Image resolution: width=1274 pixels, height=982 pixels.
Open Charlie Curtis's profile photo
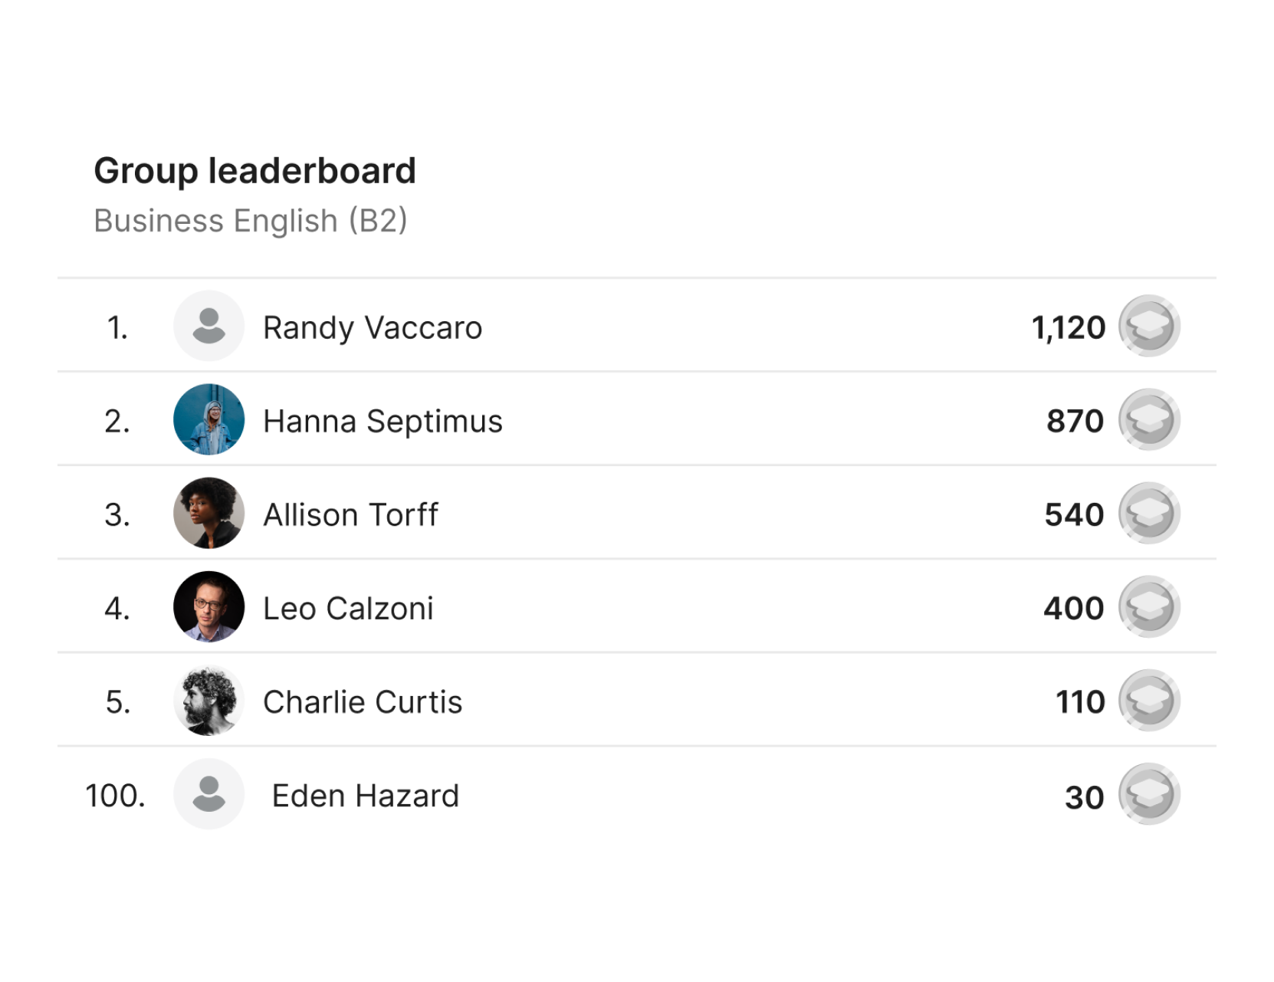tap(209, 700)
